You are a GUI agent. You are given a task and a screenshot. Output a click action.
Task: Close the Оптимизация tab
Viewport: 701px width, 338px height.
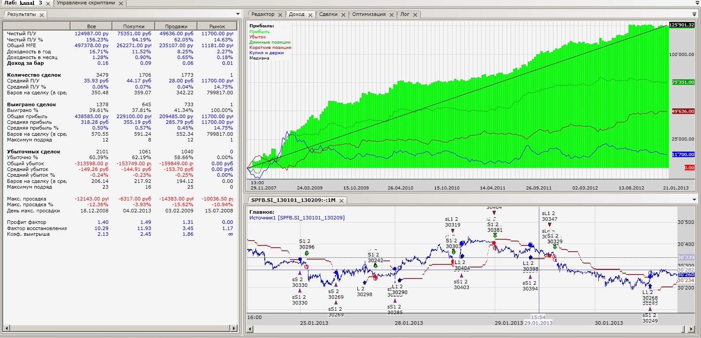(x=391, y=15)
